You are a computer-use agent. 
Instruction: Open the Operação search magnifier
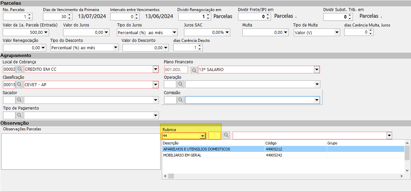(181, 84)
